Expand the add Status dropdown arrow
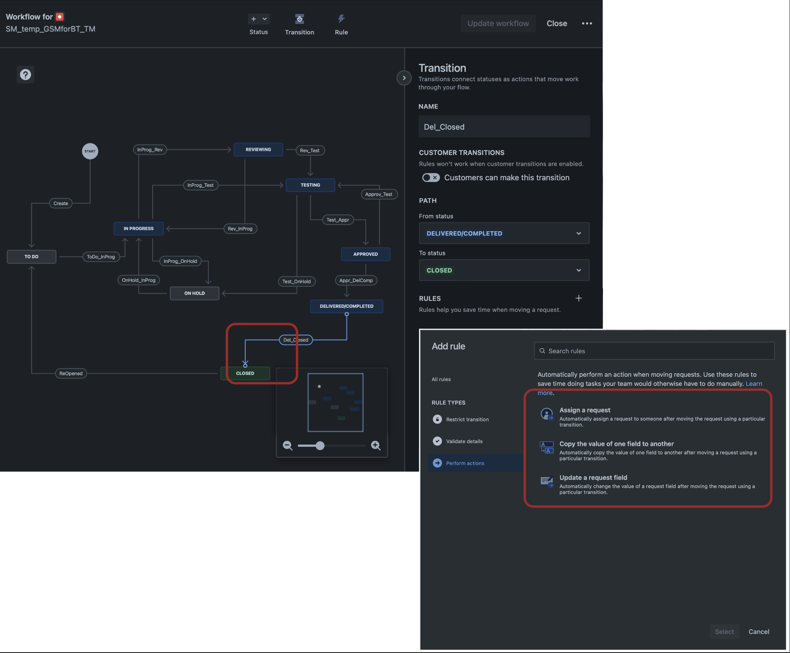The image size is (790, 653). (264, 19)
